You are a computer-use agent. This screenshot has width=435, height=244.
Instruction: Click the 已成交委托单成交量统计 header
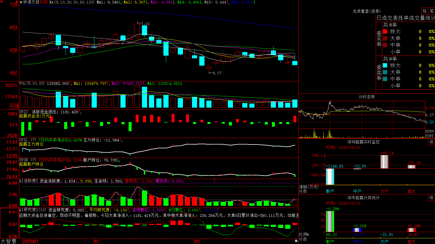point(405,18)
